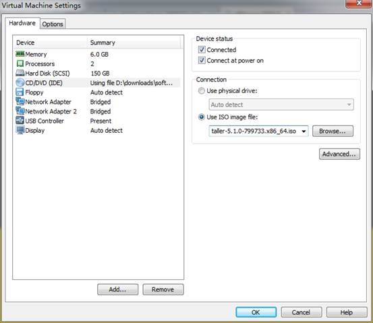Select the Memory device icon
This screenshot has height=323, width=373.
pyautogui.click(x=20, y=54)
